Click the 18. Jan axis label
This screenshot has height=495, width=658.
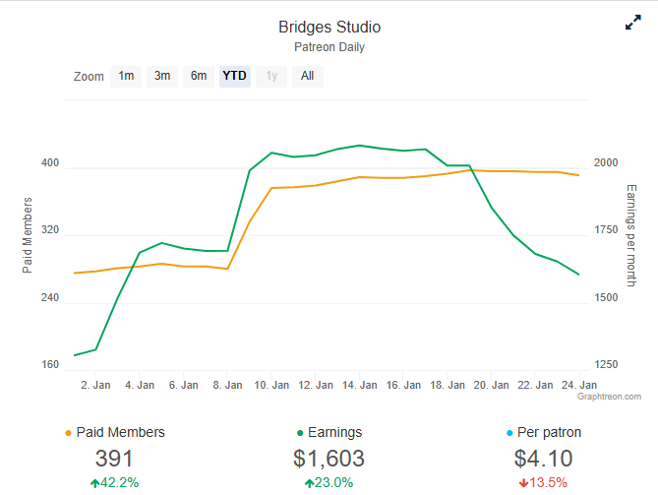pyautogui.click(x=448, y=385)
